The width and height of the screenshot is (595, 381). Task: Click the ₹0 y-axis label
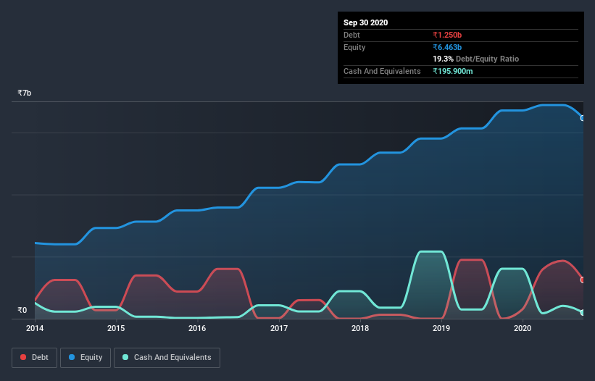(22, 310)
